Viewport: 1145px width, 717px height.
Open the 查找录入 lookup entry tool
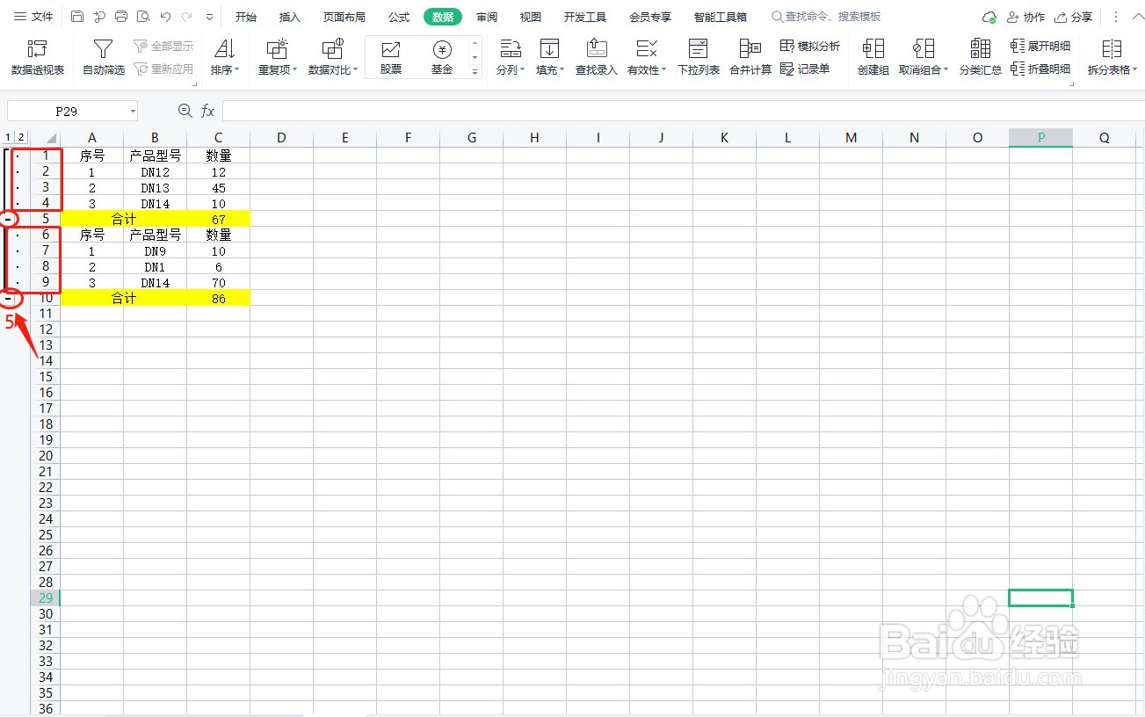597,57
